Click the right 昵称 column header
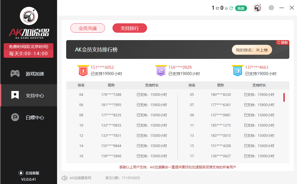 click(221, 85)
